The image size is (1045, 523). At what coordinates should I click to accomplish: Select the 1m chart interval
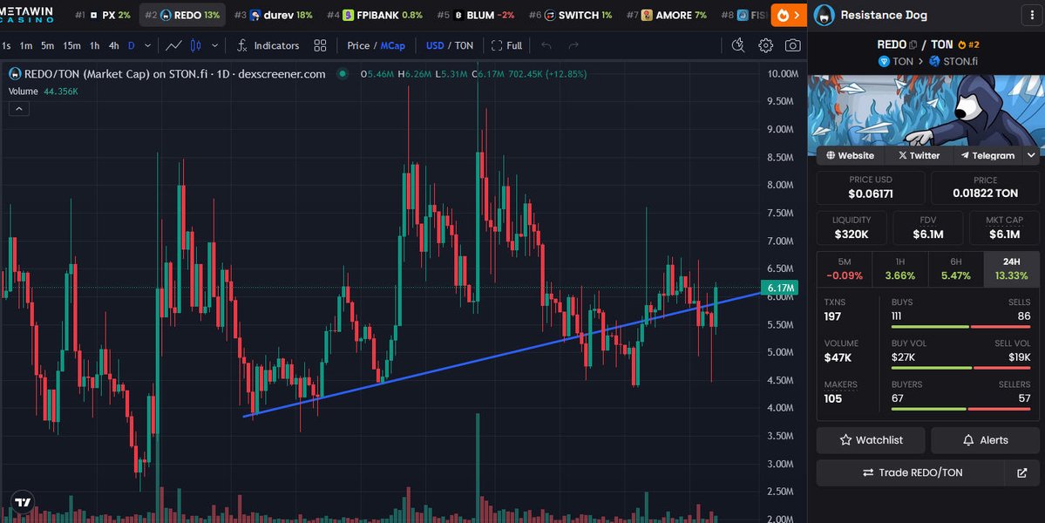(26, 45)
